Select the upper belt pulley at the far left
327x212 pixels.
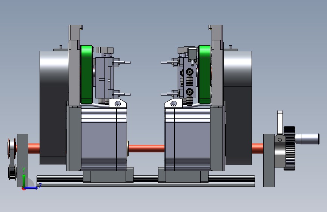click(x=12, y=148)
